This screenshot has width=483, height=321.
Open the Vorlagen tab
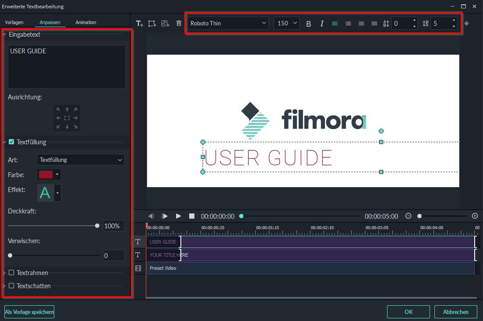tap(14, 22)
